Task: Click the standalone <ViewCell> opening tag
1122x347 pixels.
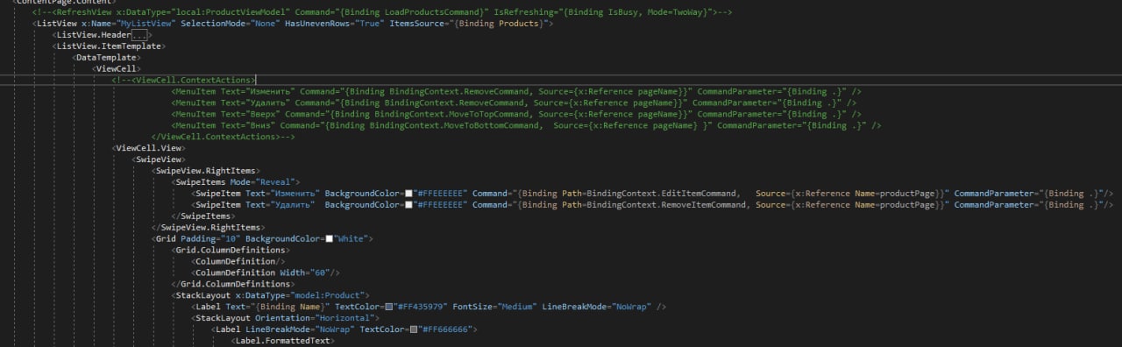Action: coord(116,68)
